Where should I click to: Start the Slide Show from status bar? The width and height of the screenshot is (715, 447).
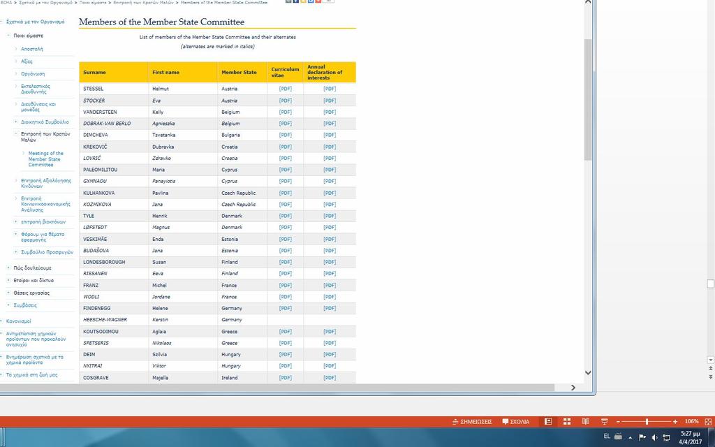click(x=604, y=421)
